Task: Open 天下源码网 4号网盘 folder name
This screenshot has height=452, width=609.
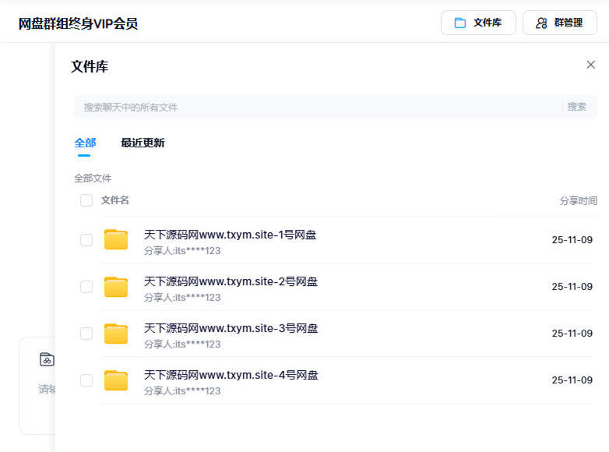Action: coord(231,375)
